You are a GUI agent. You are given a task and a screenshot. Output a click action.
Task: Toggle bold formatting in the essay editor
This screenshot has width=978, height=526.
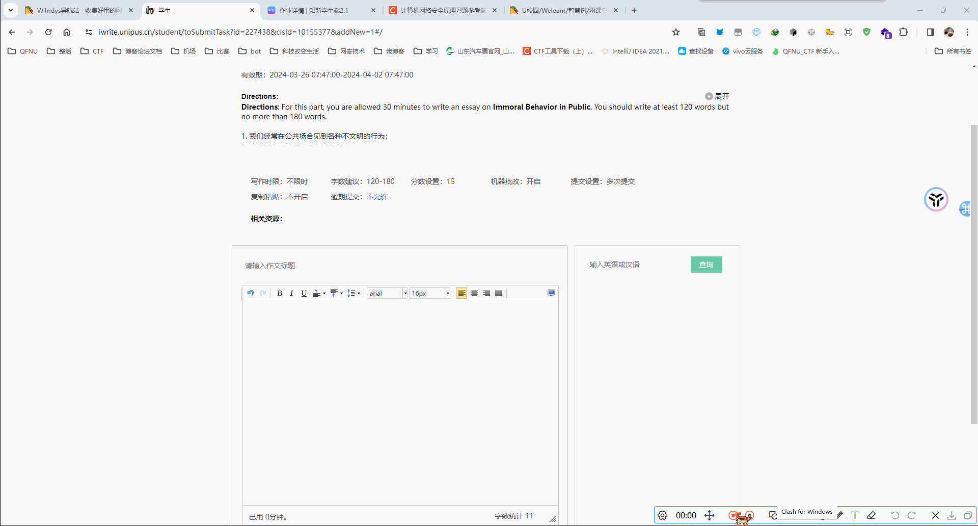(x=280, y=293)
